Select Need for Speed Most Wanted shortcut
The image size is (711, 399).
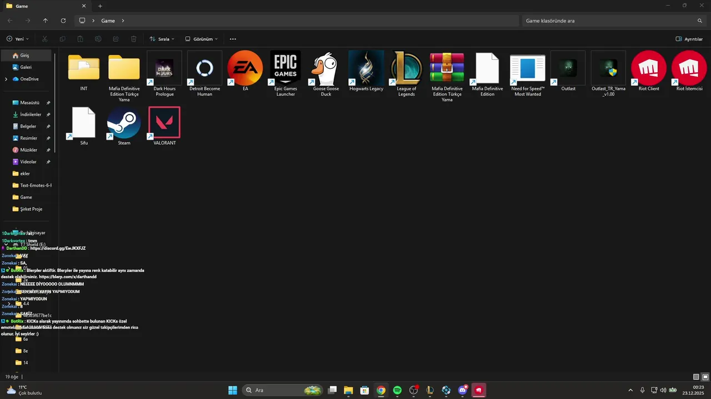click(528, 73)
